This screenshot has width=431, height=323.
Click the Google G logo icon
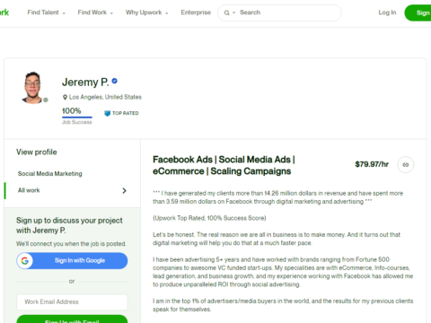pos(25,261)
